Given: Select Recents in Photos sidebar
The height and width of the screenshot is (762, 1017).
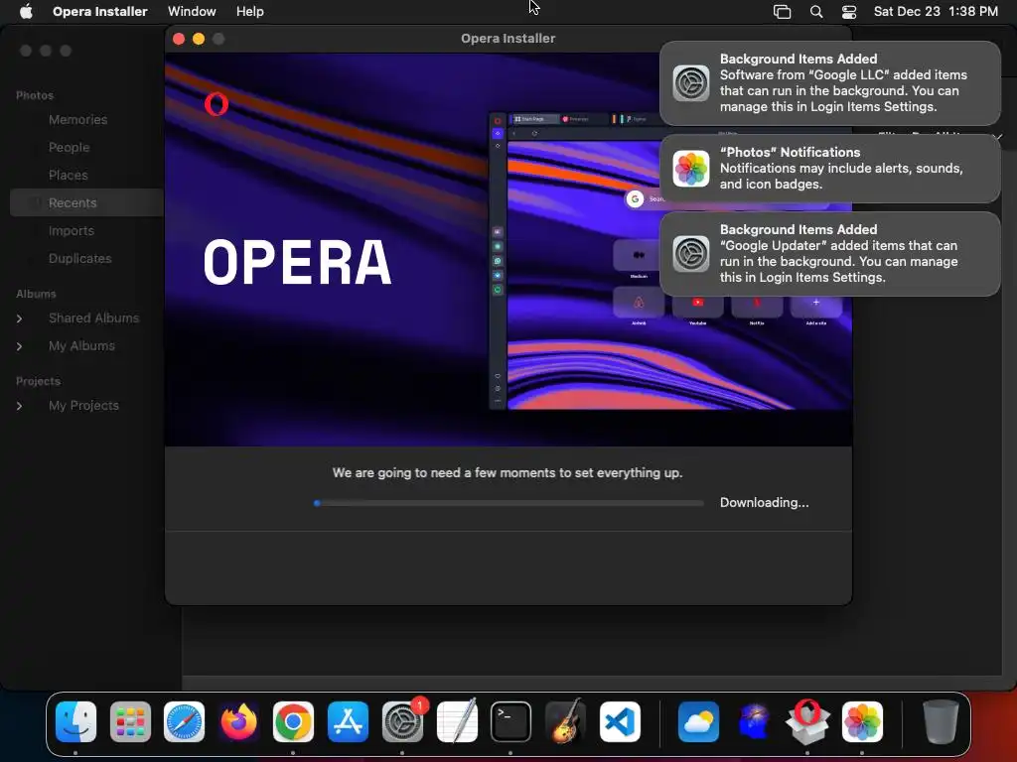Looking at the screenshot, I should click(86, 202).
